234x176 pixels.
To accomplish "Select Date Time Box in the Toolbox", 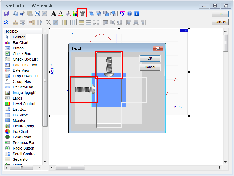I will point(25,65).
